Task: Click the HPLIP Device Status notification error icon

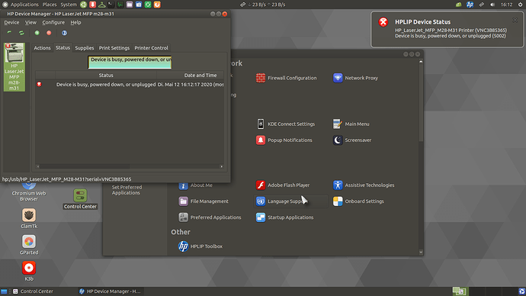Action: click(383, 22)
